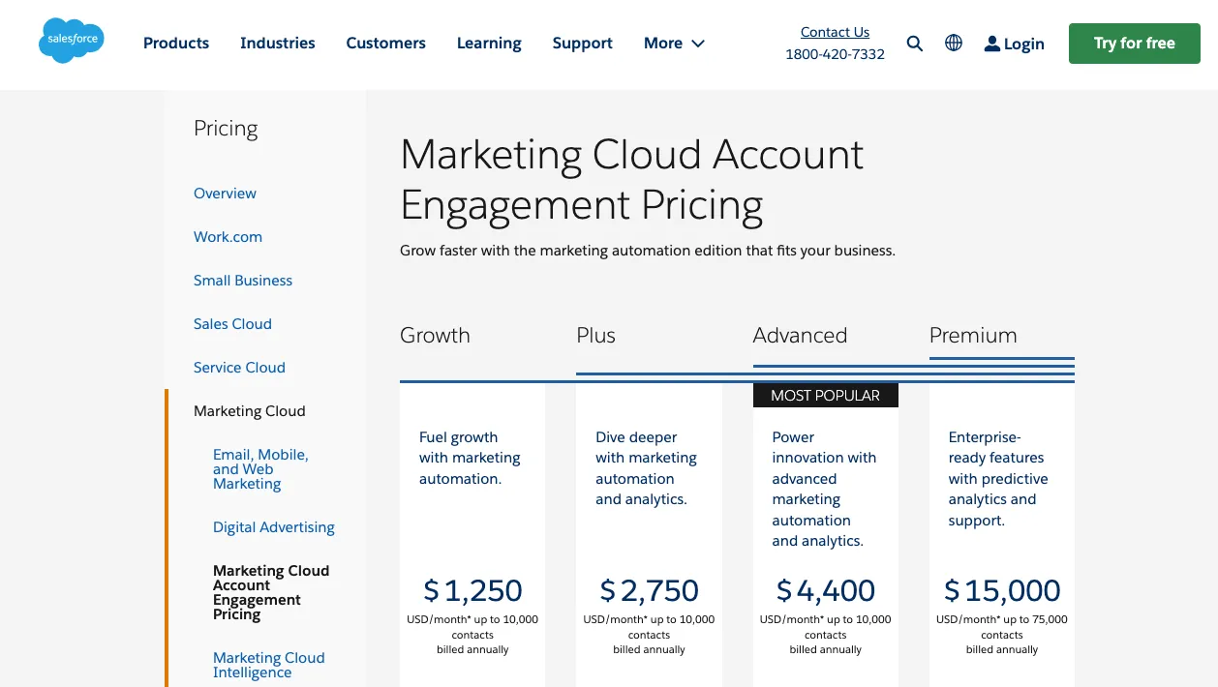Select Marketing Cloud Account Engagement Pricing item
1218x687 pixels.
(x=271, y=592)
